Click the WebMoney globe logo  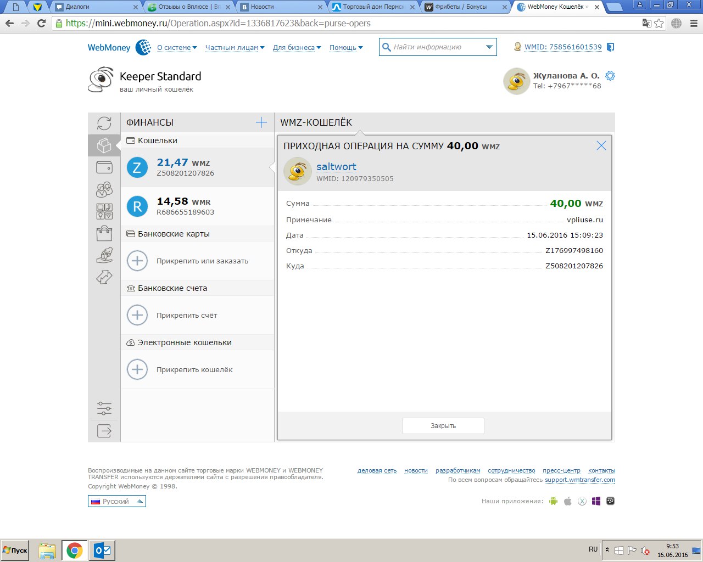143,47
